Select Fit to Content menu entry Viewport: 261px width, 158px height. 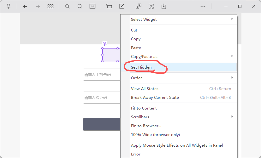click(x=144, y=108)
